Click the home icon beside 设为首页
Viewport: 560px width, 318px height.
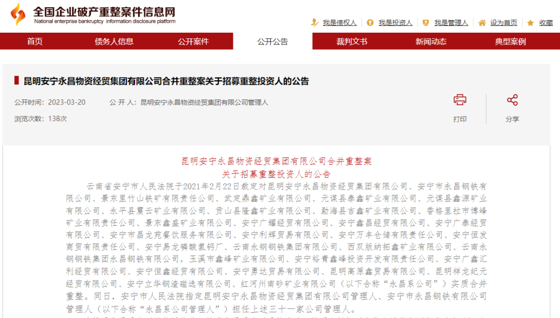(x=482, y=23)
